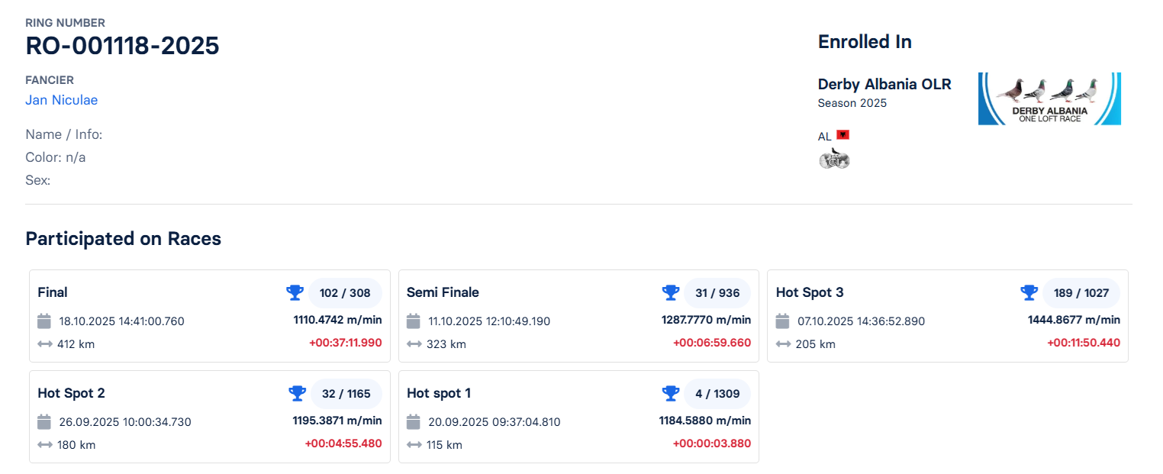Screen dimensions: 1163x474
Task: Click the 102 / 308 placement badge
Action: [345, 292]
